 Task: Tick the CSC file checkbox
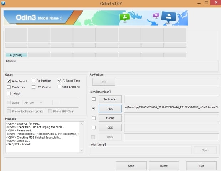(x=94, y=128)
